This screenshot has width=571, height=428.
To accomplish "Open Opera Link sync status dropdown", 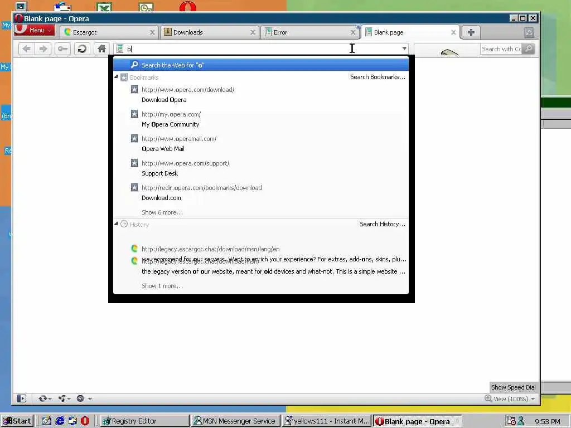I will coord(45,398).
